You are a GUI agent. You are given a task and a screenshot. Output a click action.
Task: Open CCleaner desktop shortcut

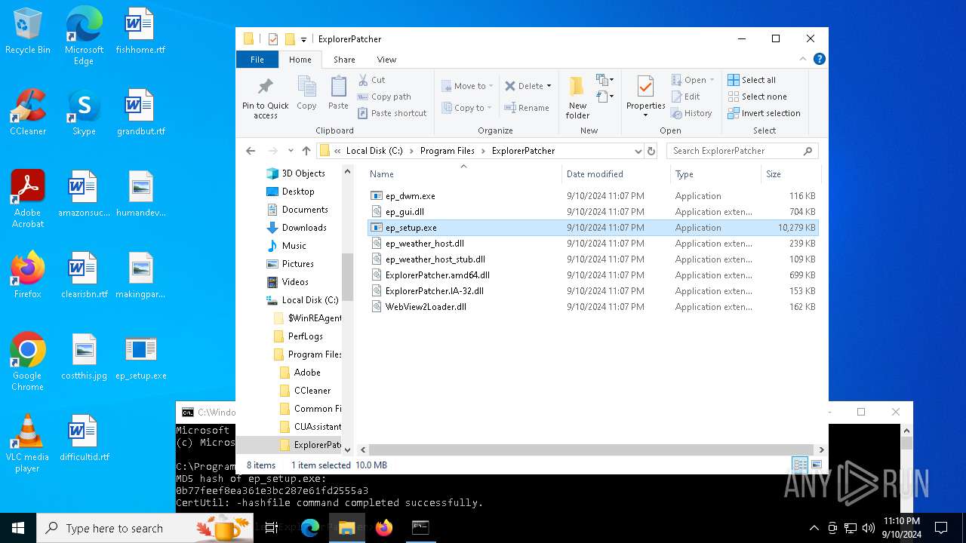(28, 112)
